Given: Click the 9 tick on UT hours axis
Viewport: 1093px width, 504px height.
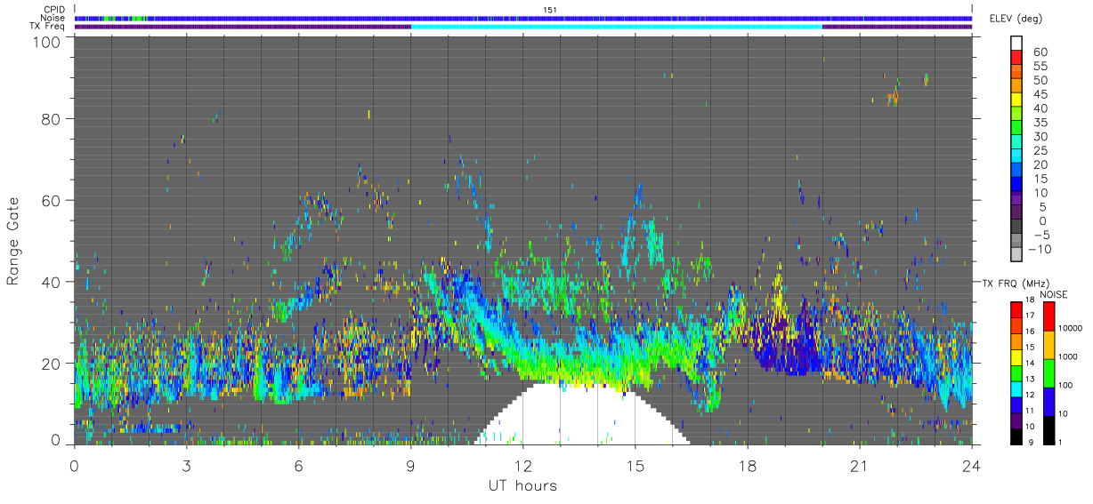Looking at the screenshot, I should click(x=411, y=465).
